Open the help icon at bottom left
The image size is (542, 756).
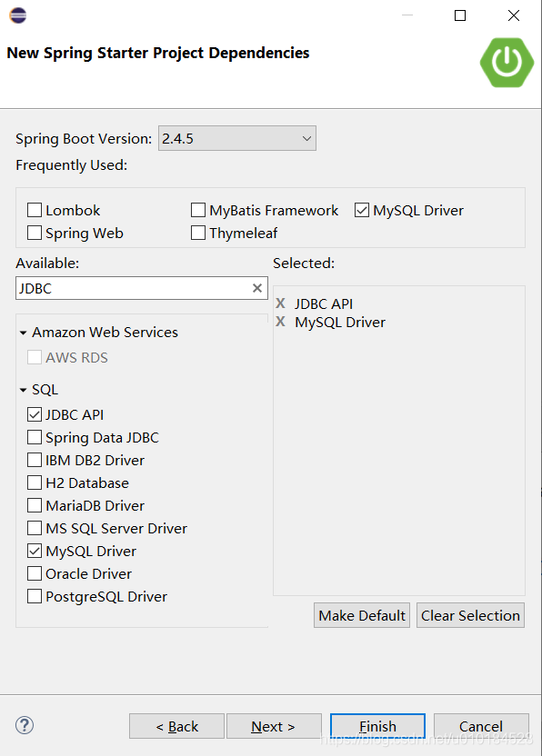tap(24, 725)
